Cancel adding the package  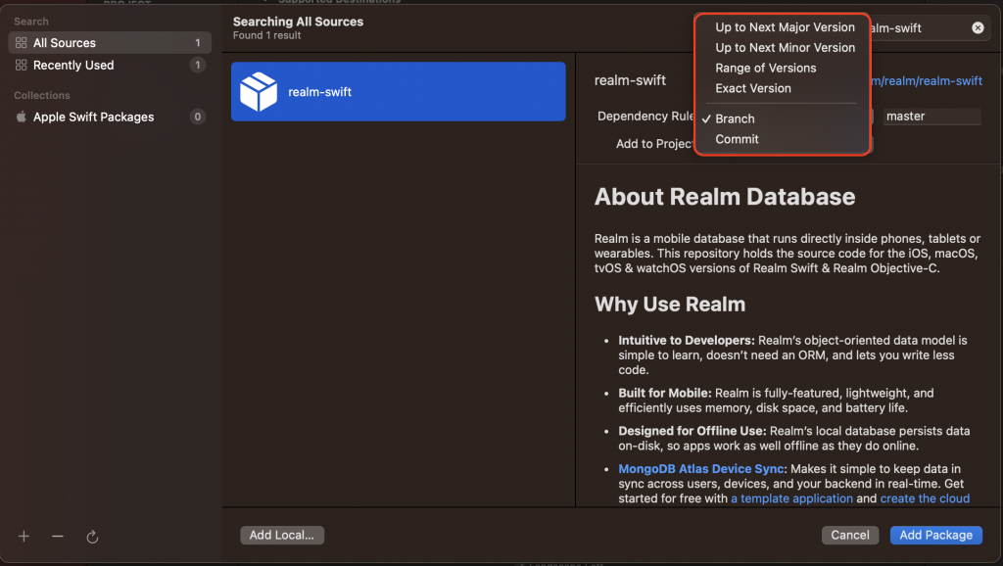[x=850, y=536]
